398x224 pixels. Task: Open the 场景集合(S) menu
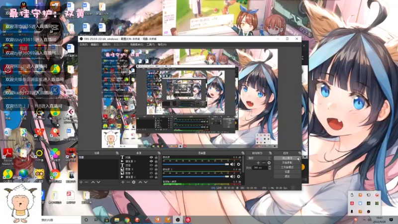click(x=137, y=45)
